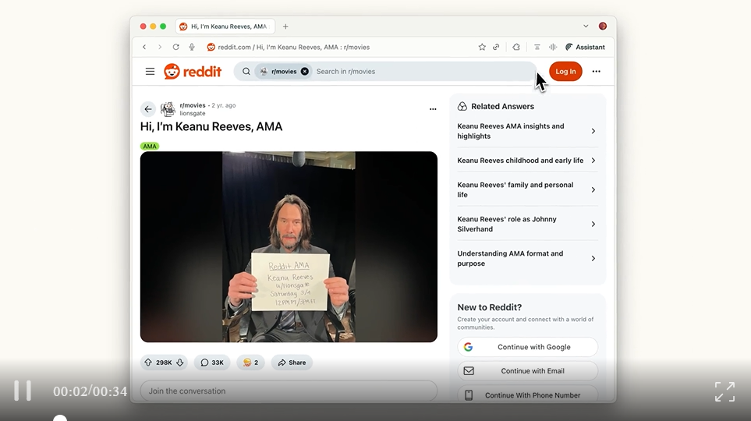Click the browser profile avatar
Screen dimensions: 751x421
pyautogui.click(x=603, y=27)
